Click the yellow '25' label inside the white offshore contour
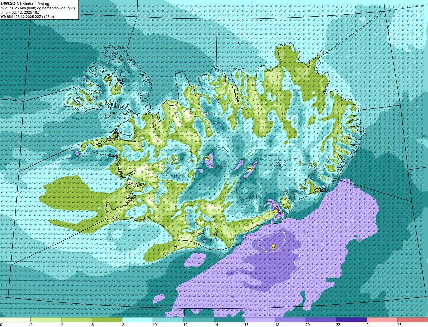Viewport: 428px width, 327px height. click(x=273, y=246)
